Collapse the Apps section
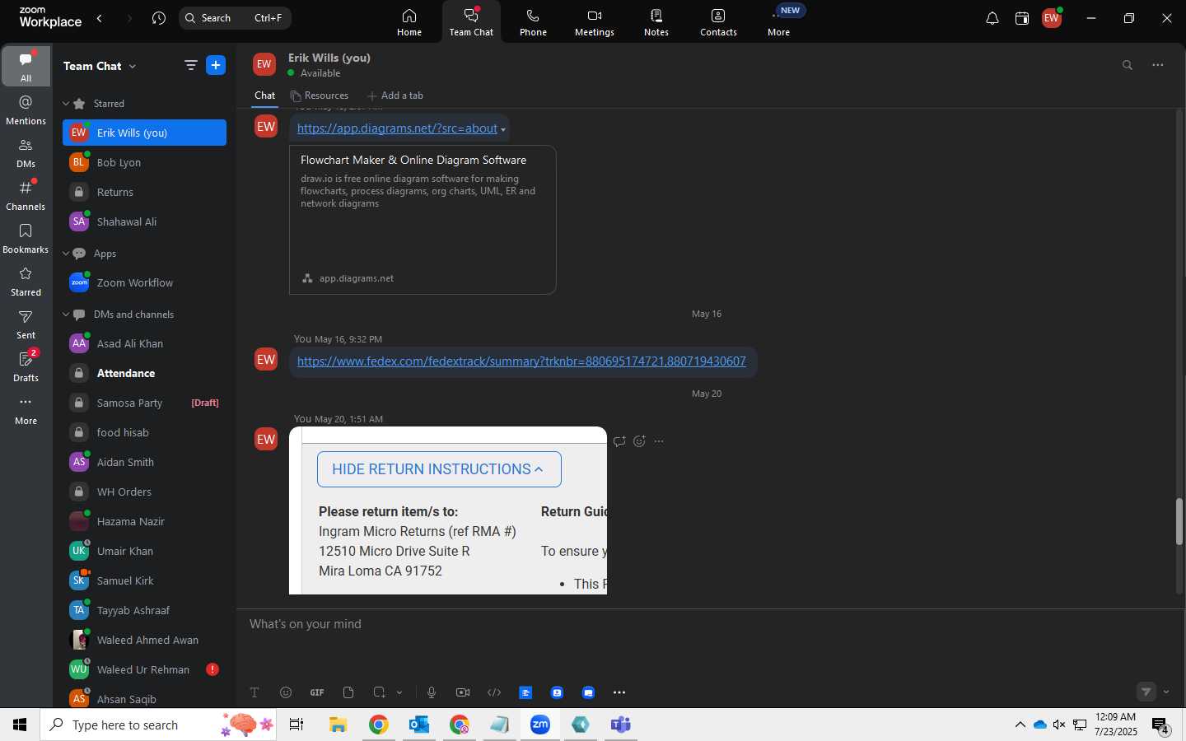Image resolution: width=1186 pixels, height=741 pixels. pos(66,254)
